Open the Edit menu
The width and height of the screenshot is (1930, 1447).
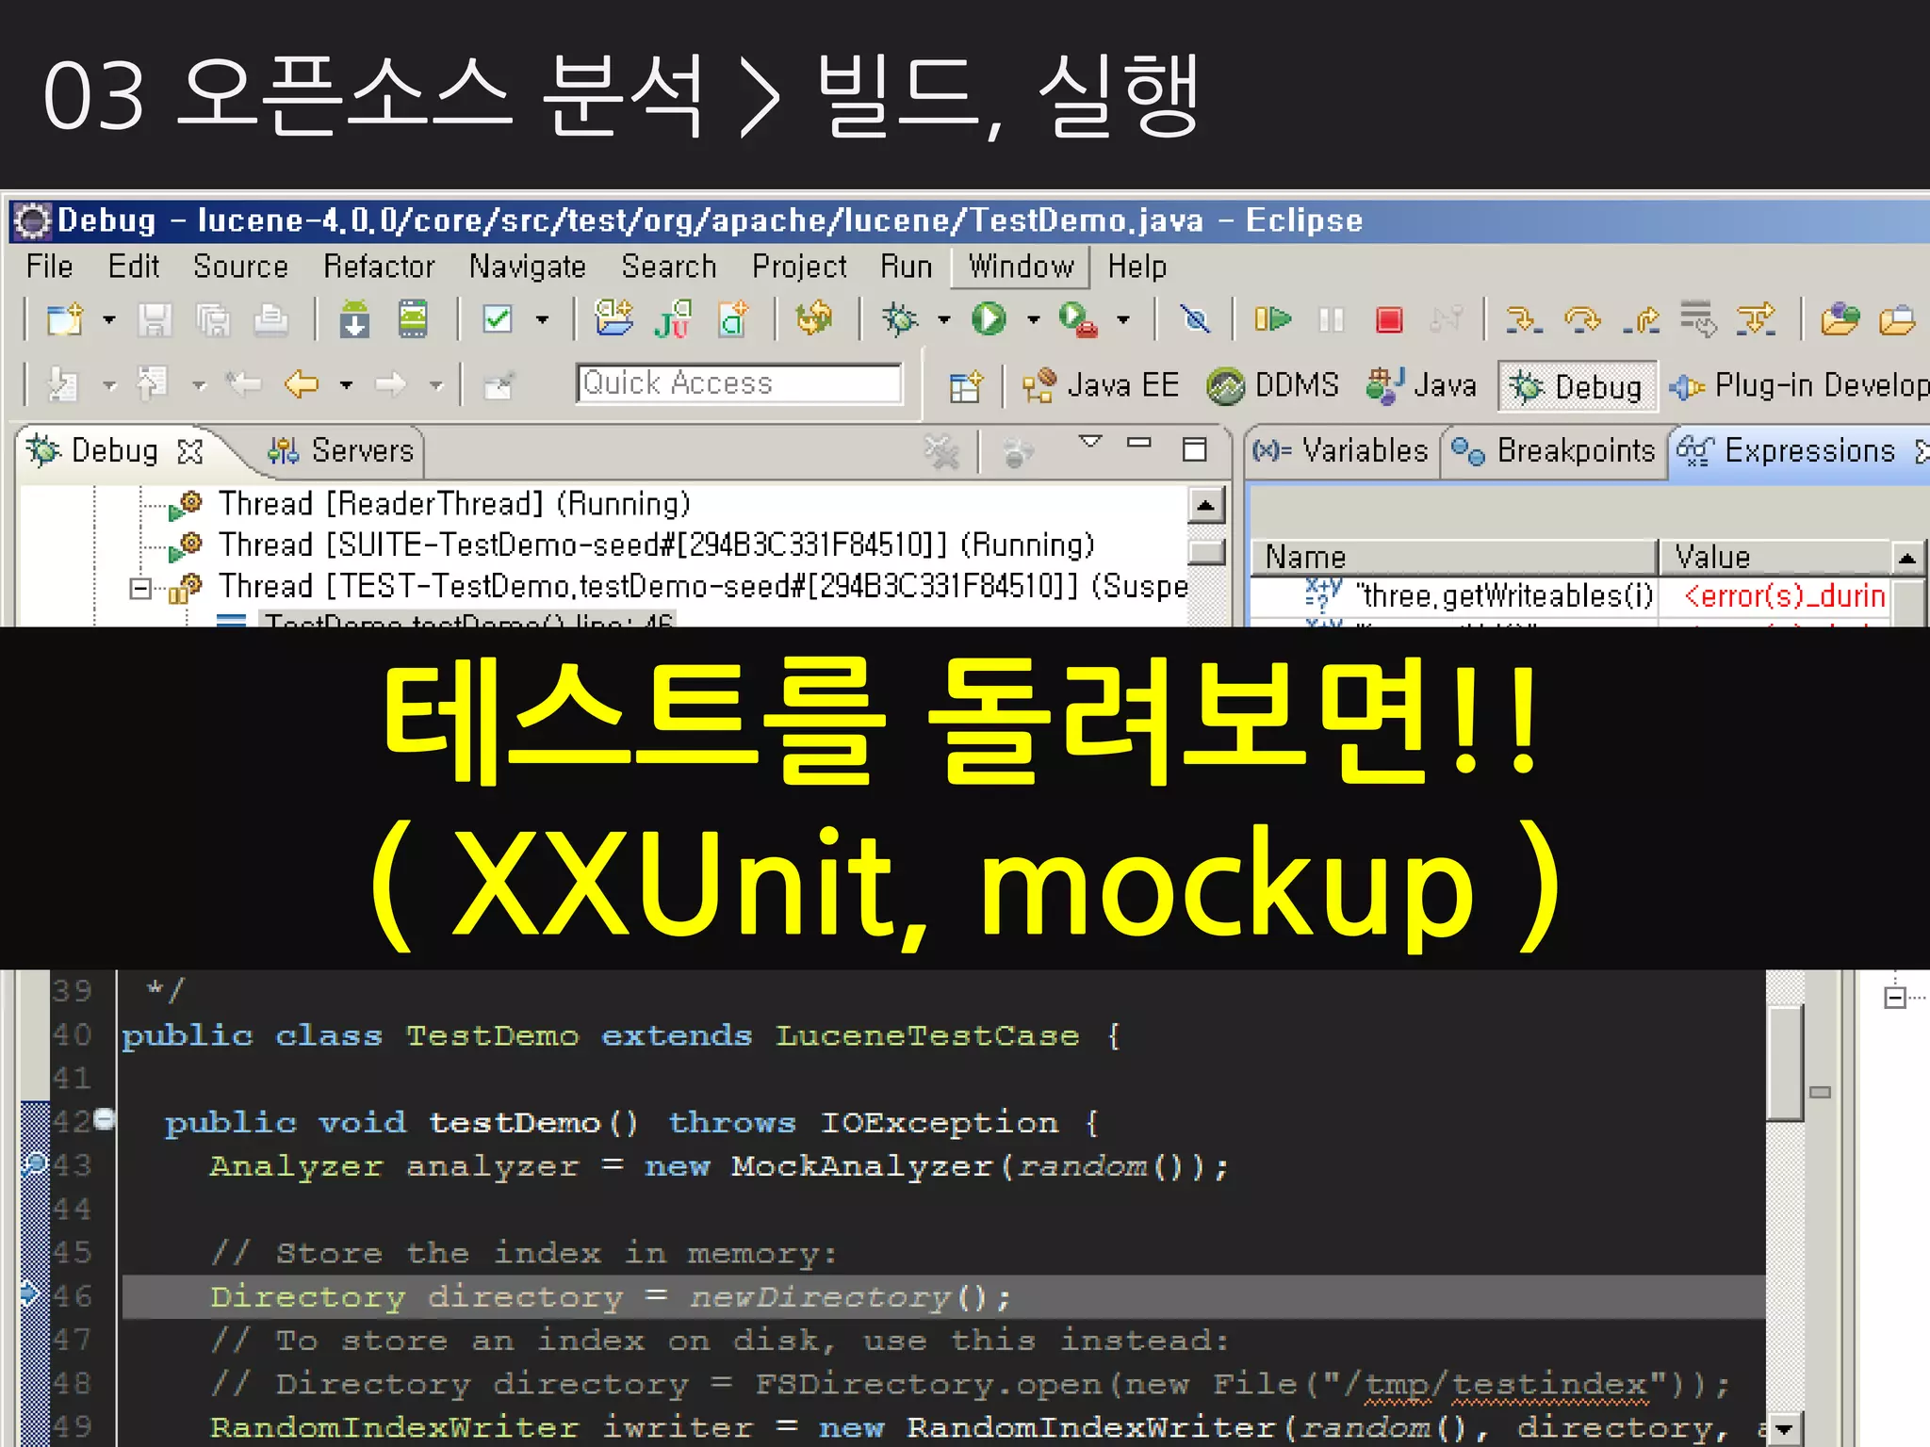pos(134,267)
